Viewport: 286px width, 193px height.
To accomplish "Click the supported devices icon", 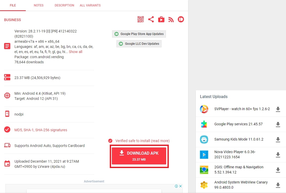I will (7, 145).
